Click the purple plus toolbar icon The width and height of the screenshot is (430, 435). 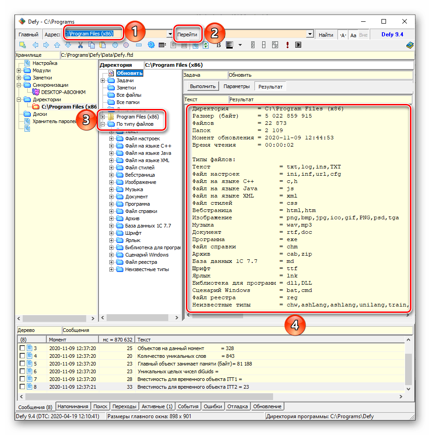[126, 45]
